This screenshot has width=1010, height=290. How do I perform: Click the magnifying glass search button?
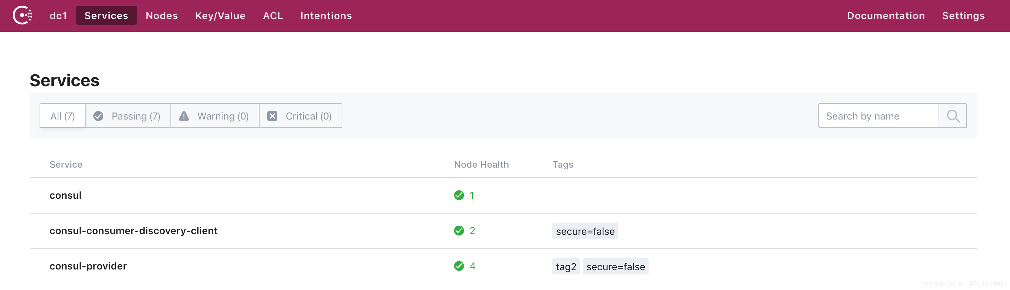pyautogui.click(x=953, y=116)
